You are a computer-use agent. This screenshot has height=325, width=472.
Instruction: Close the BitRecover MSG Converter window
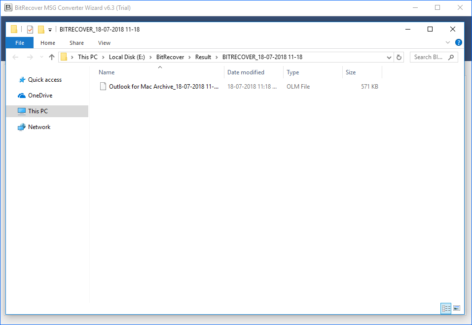pos(460,8)
